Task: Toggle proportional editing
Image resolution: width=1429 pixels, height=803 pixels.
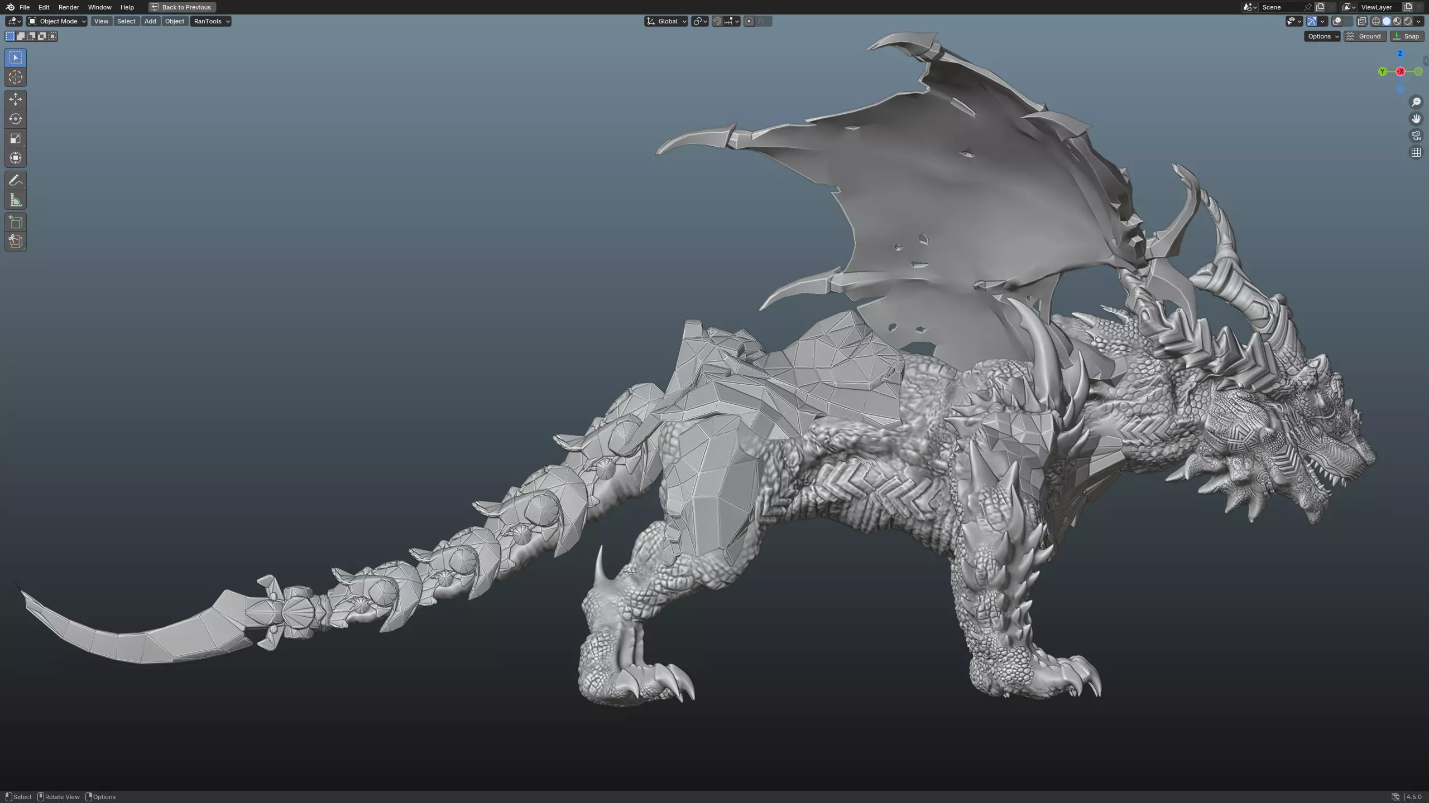Action: pyautogui.click(x=749, y=21)
